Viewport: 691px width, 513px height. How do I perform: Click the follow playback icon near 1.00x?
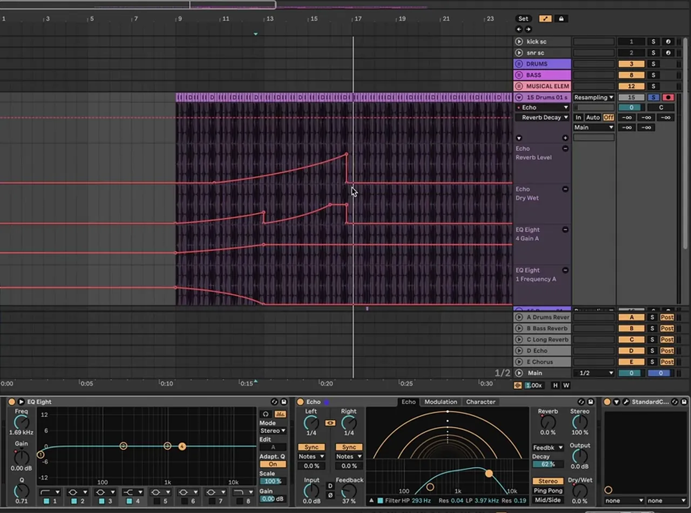pyautogui.click(x=518, y=386)
